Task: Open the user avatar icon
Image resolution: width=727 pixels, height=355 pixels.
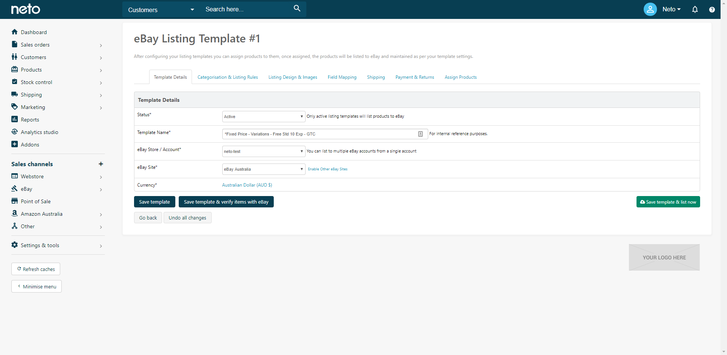Action: pyautogui.click(x=650, y=9)
